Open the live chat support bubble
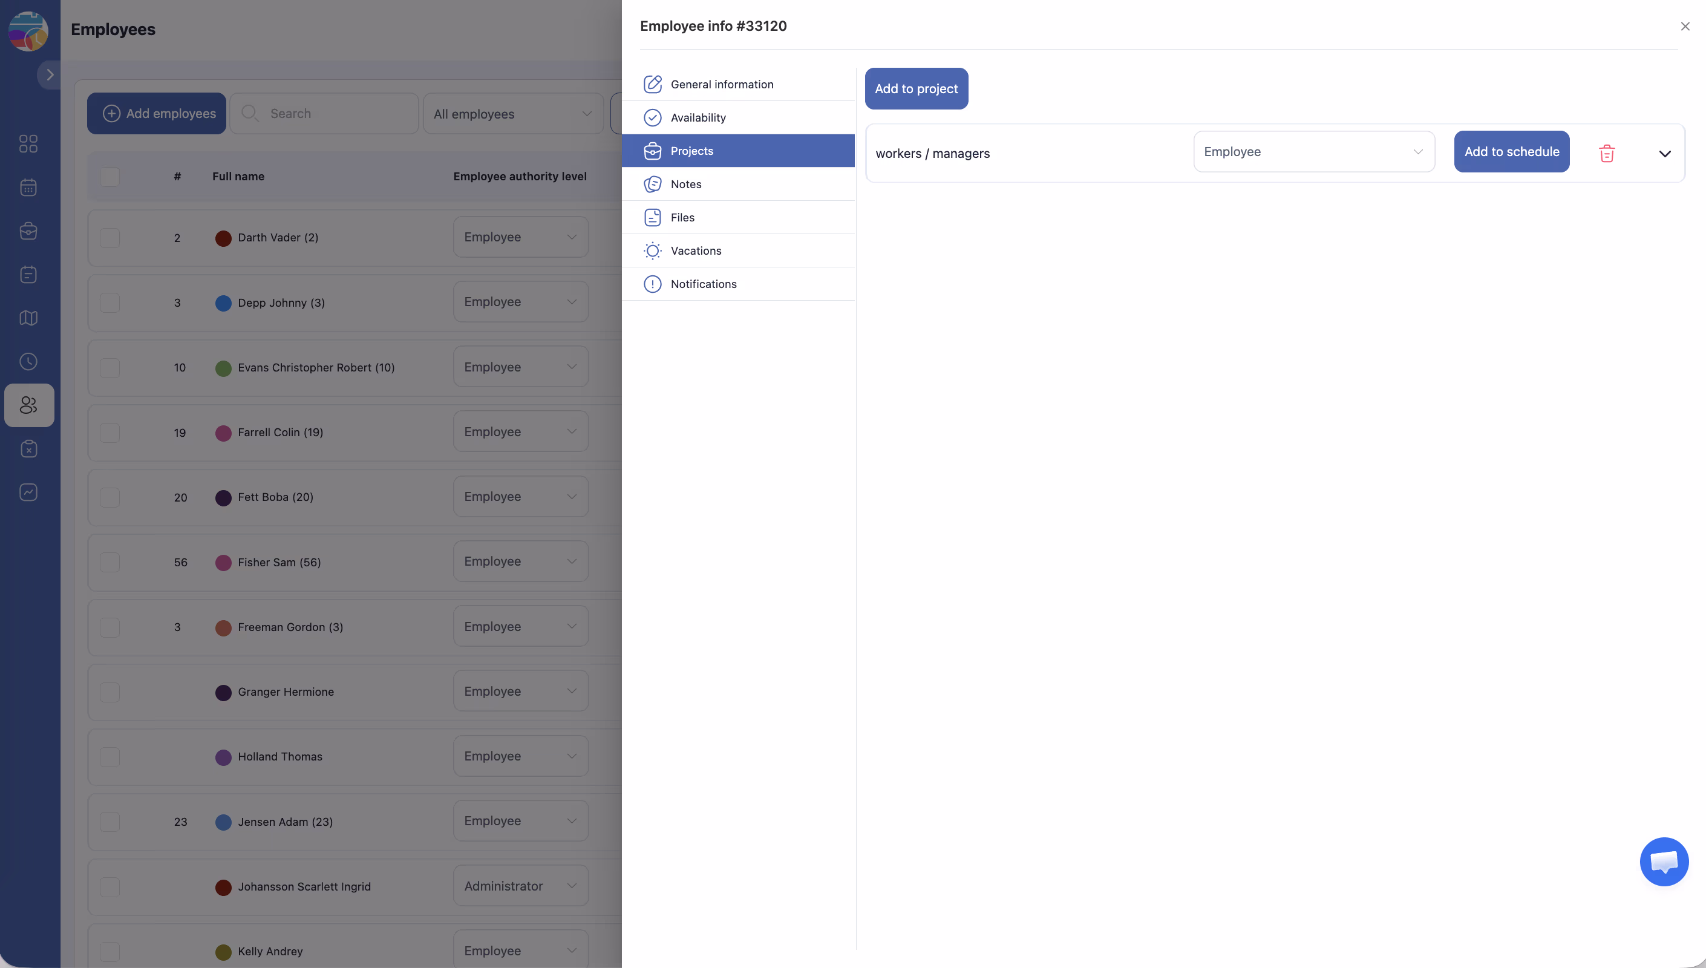Image resolution: width=1706 pixels, height=968 pixels. 1664,862
